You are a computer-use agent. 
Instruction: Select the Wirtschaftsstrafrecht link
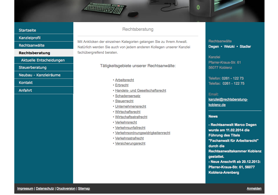pyautogui.click(x=131, y=117)
